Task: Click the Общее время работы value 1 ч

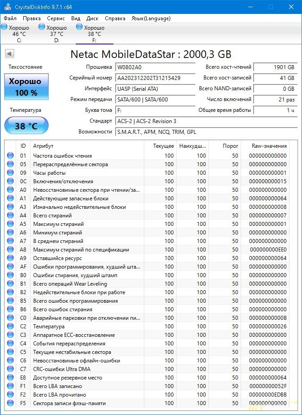Action: click(x=275, y=110)
